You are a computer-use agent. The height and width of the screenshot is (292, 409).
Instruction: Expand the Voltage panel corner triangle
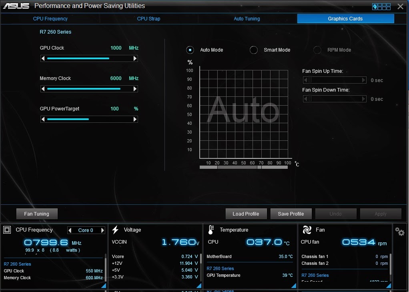(x=199, y=286)
